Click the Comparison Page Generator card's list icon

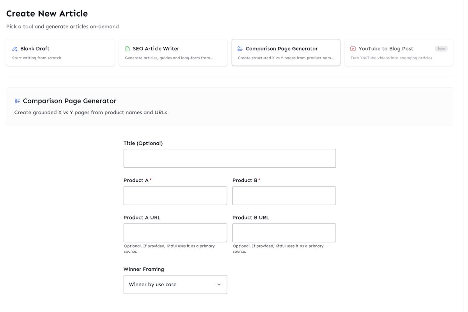coord(240,49)
